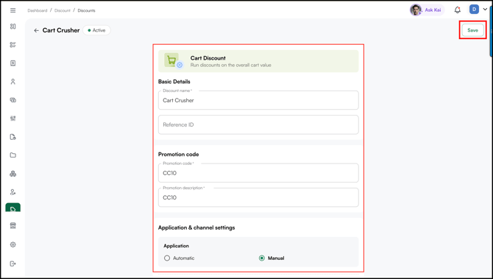Open the sliders adjustments sidebar icon
The height and width of the screenshot is (279, 493).
(13, 119)
